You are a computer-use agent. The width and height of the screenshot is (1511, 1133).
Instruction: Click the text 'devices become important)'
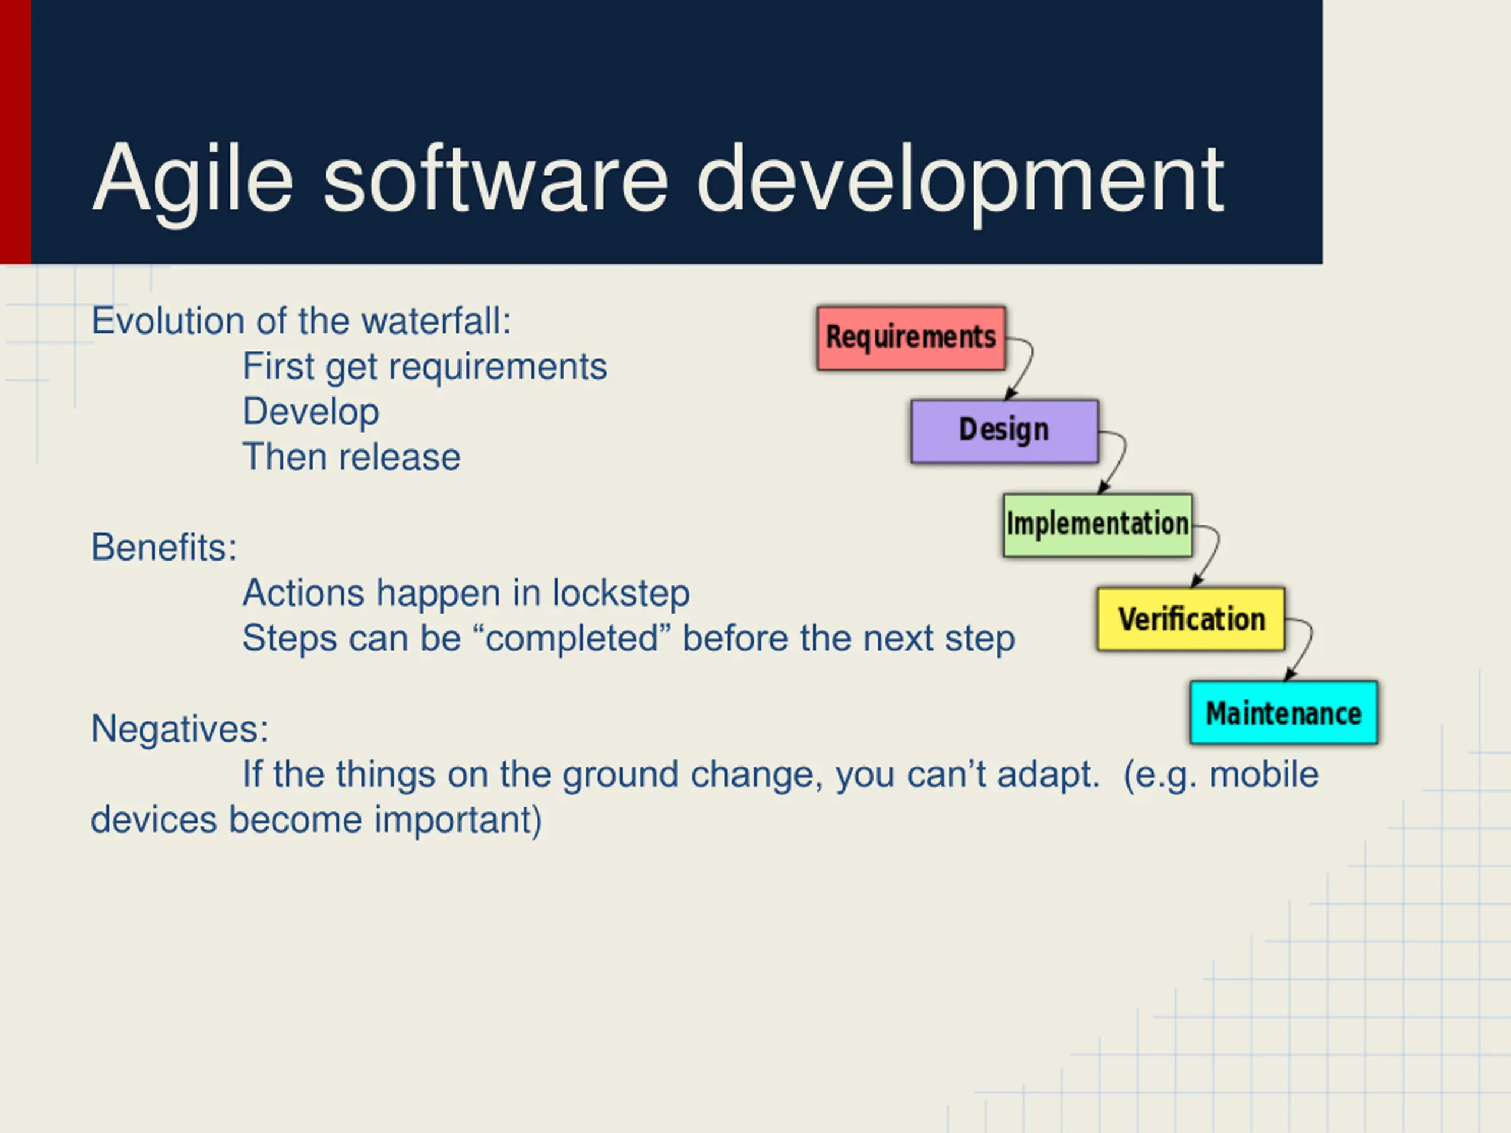pos(316,820)
